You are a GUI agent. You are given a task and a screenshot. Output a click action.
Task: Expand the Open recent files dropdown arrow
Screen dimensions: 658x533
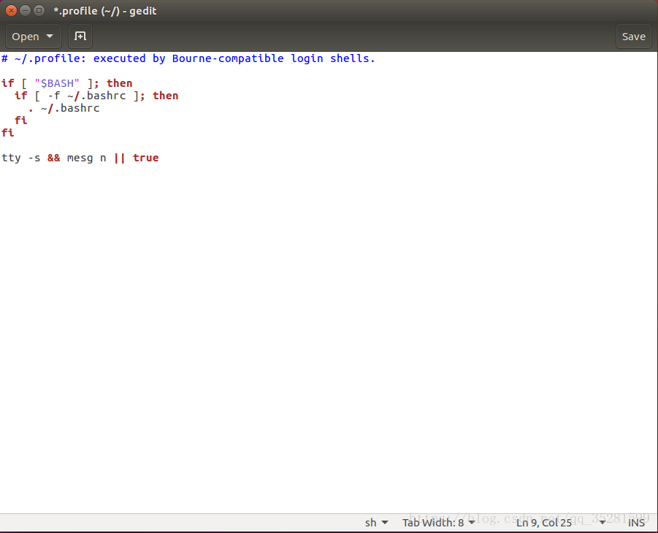click(50, 37)
